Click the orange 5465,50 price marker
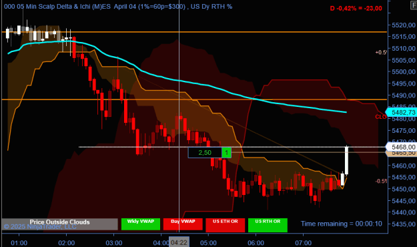This screenshot has height=247, width=417. (x=401, y=154)
